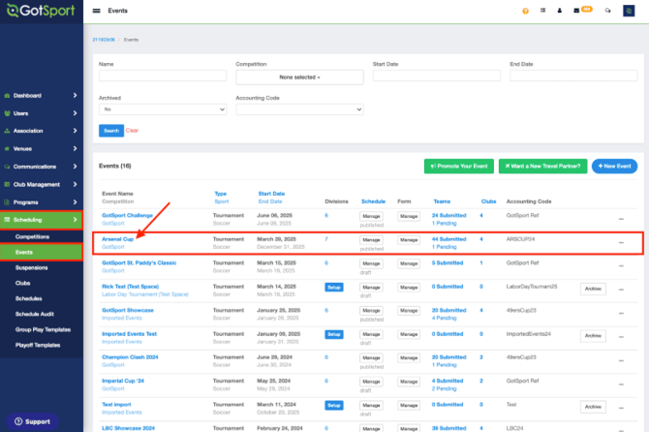Open the Accounting Code dropdown

tap(299, 109)
